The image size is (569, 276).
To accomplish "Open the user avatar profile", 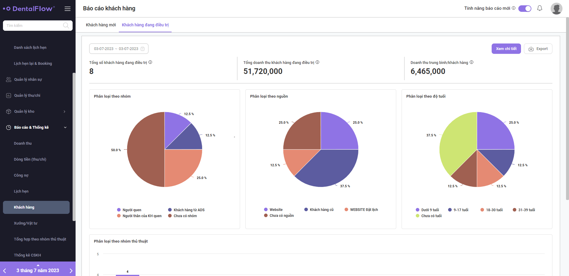I will 556,9.
